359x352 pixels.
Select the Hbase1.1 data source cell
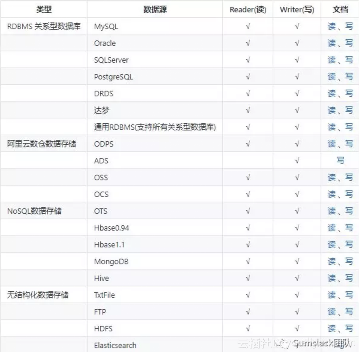[155, 245]
